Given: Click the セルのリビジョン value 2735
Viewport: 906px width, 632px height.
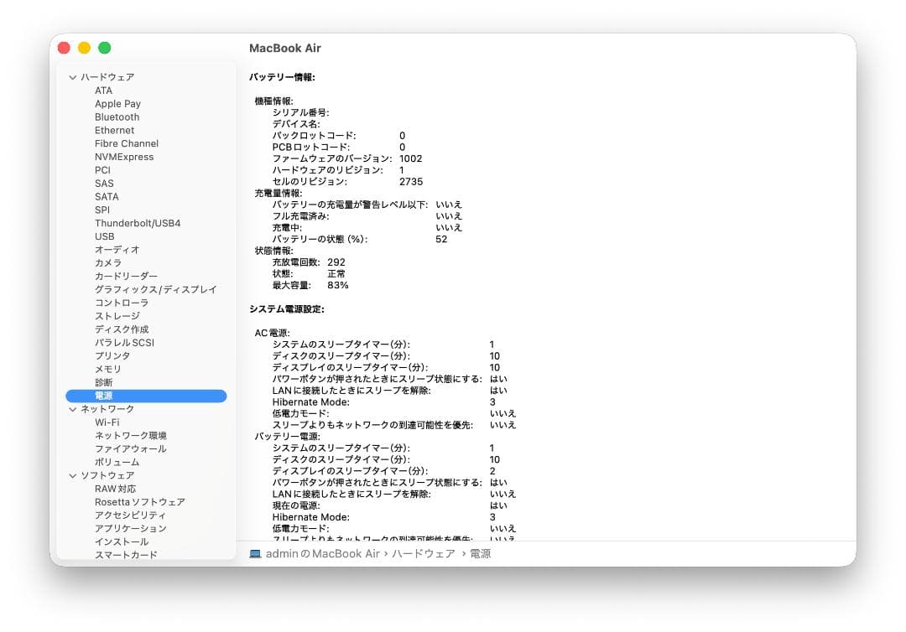Looking at the screenshot, I should point(411,182).
